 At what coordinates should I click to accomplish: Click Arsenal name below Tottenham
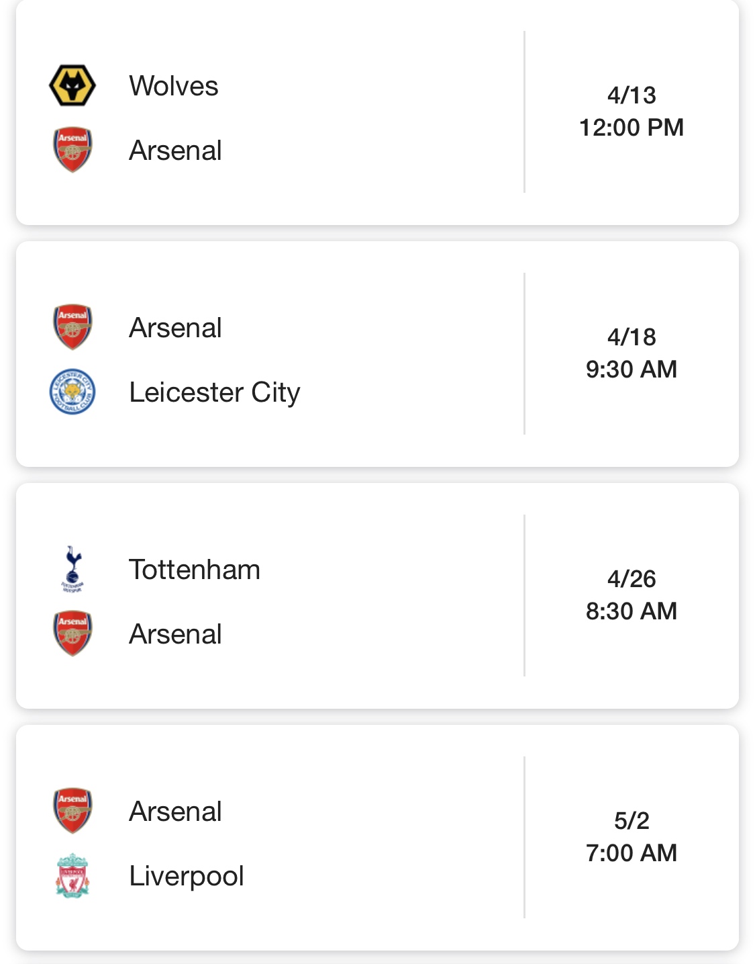pos(175,634)
